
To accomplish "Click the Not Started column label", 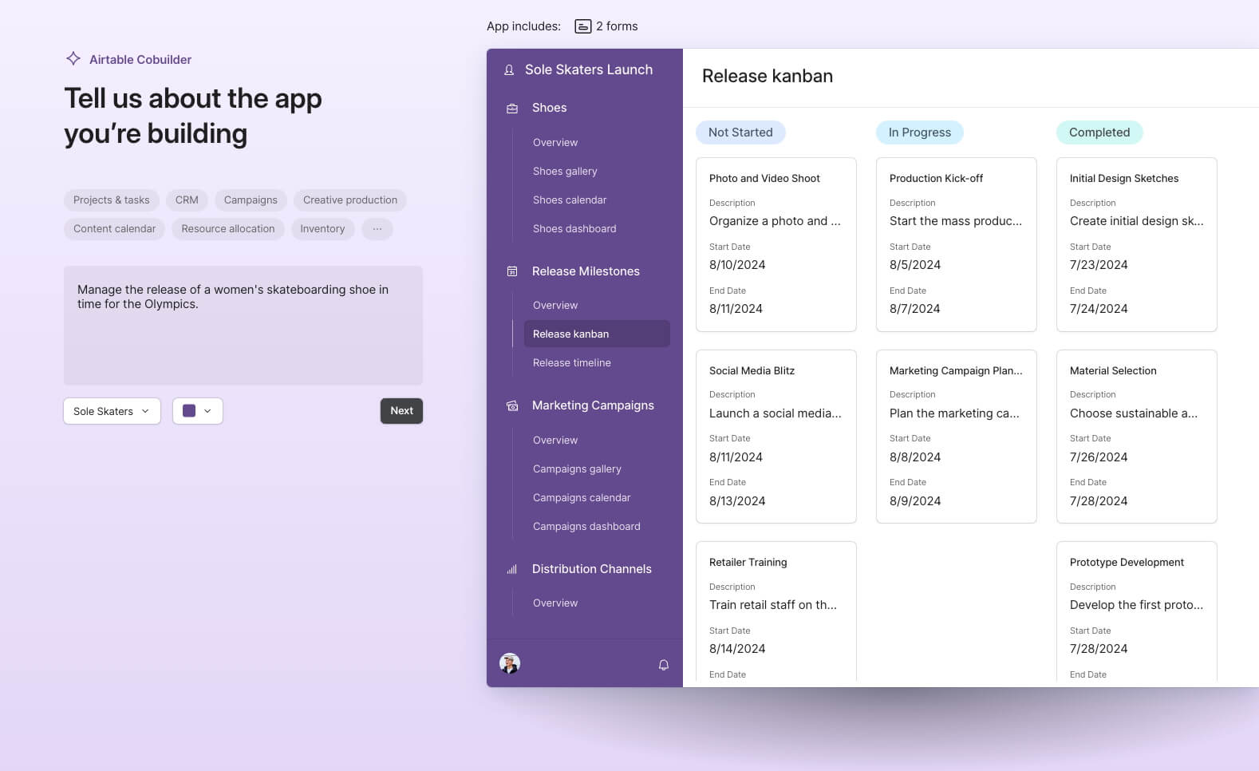I will point(740,132).
